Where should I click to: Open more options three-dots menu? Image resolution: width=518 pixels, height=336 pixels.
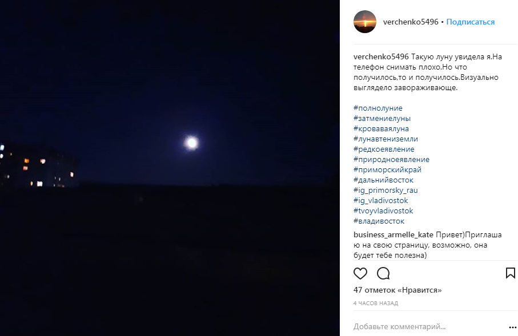[512, 327]
